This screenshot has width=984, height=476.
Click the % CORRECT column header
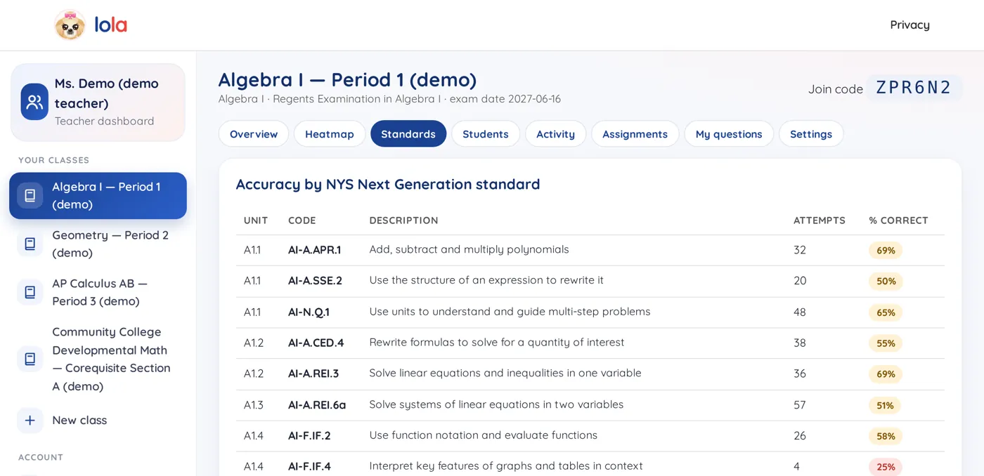coord(898,220)
